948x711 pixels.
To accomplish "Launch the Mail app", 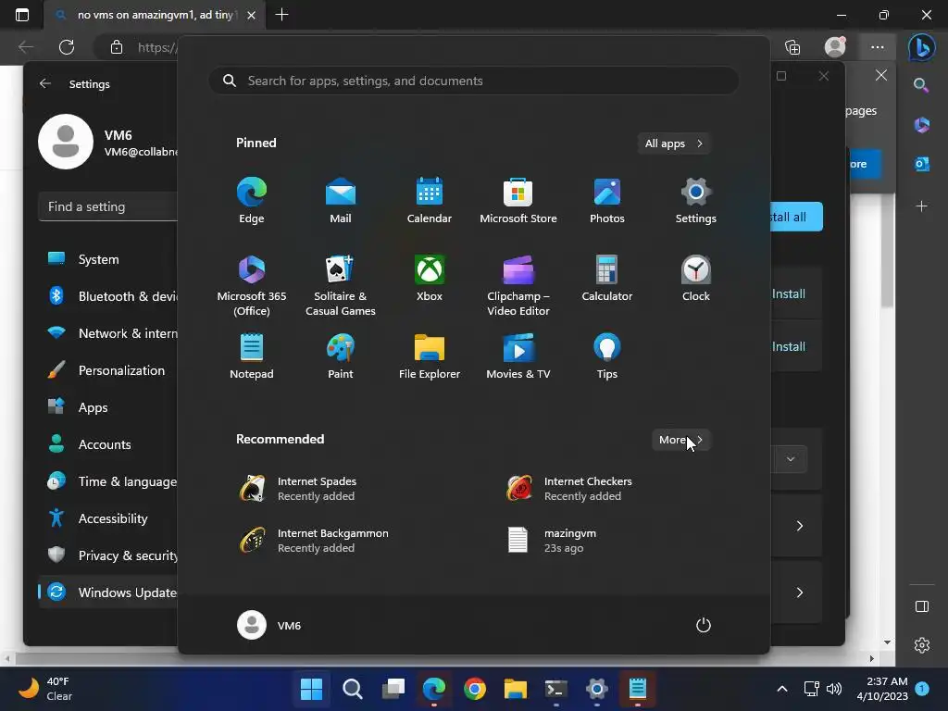I will click(341, 201).
